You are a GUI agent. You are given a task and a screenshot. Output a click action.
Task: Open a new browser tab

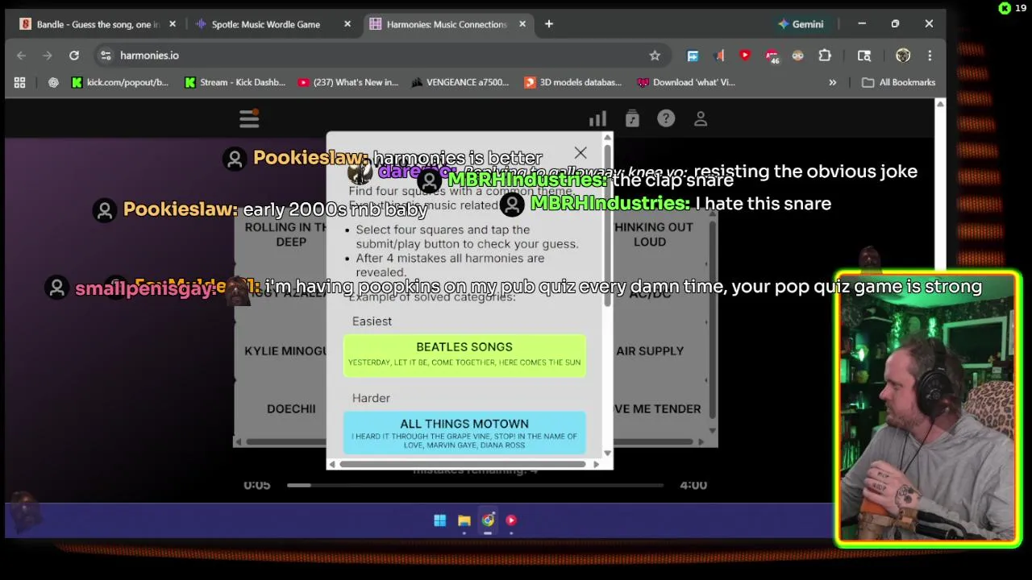(549, 24)
